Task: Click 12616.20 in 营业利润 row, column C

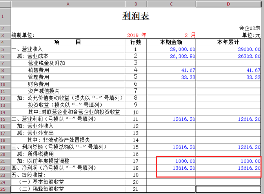Action: (184, 119)
